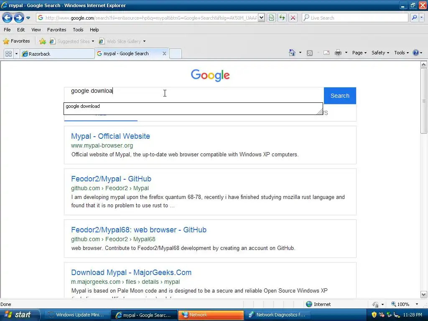Screen dimensions: 428x321
Task: Click the Stop loading red X icon
Action: coord(293,18)
